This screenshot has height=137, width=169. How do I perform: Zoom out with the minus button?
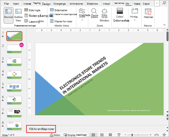click(125, 135)
